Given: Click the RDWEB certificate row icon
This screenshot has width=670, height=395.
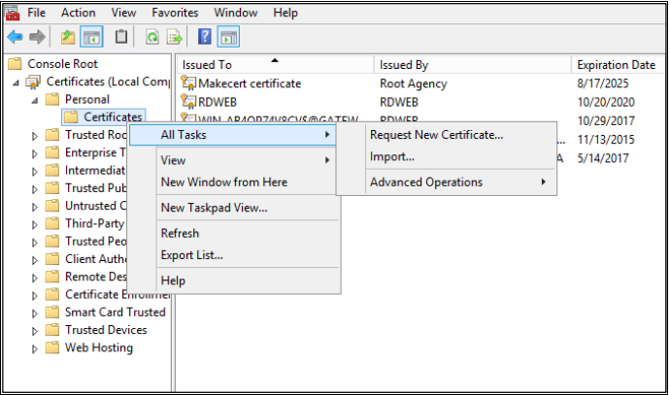Looking at the screenshot, I should (x=188, y=102).
